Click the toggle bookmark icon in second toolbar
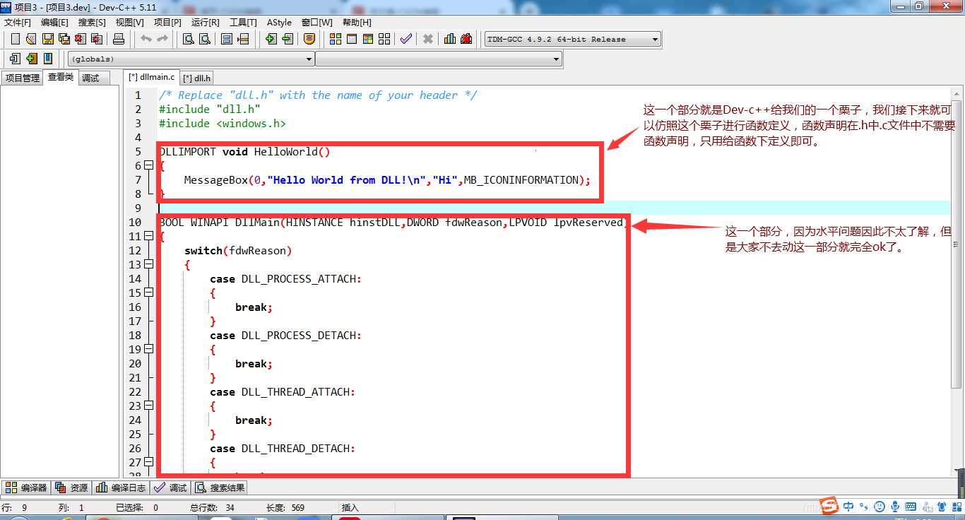 [48, 59]
